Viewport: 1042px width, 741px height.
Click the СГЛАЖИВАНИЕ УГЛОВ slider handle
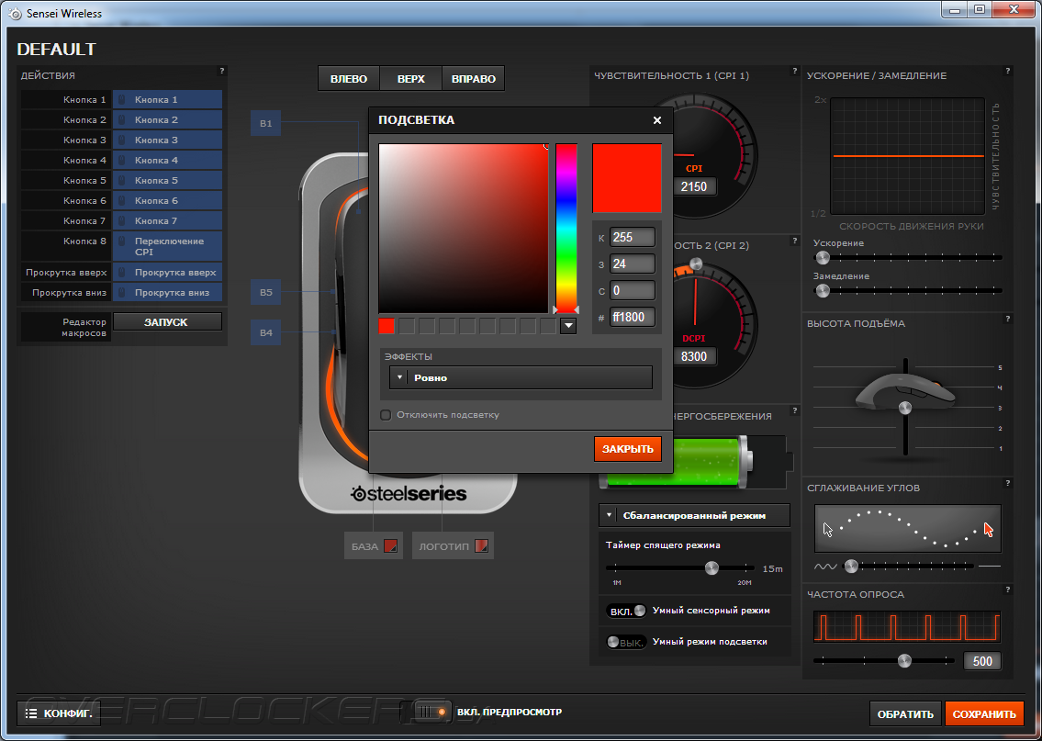click(851, 567)
